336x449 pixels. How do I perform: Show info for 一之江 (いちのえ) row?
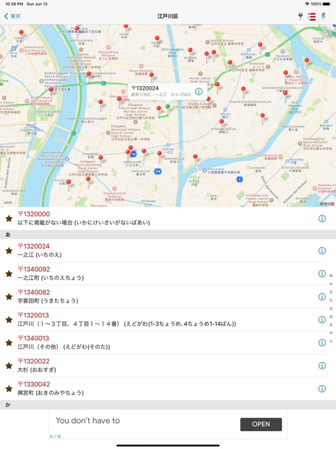[322, 250]
